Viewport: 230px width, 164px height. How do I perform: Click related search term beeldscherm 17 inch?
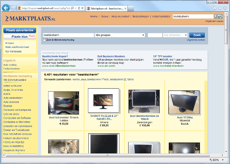point(98,80)
